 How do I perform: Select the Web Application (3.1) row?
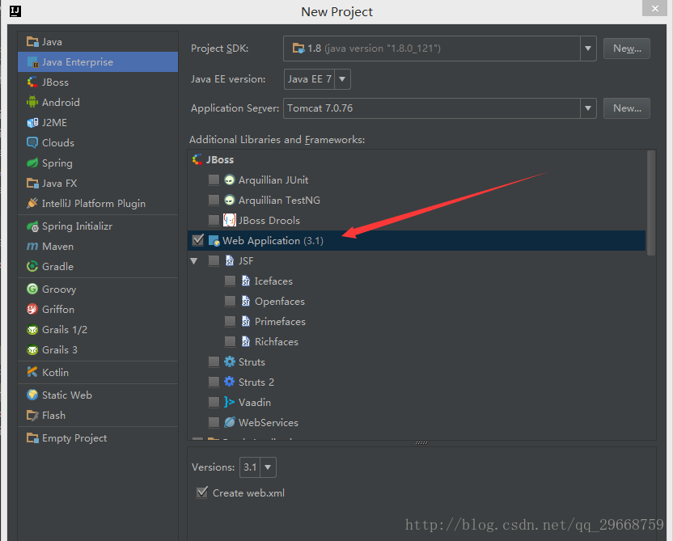click(417, 240)
